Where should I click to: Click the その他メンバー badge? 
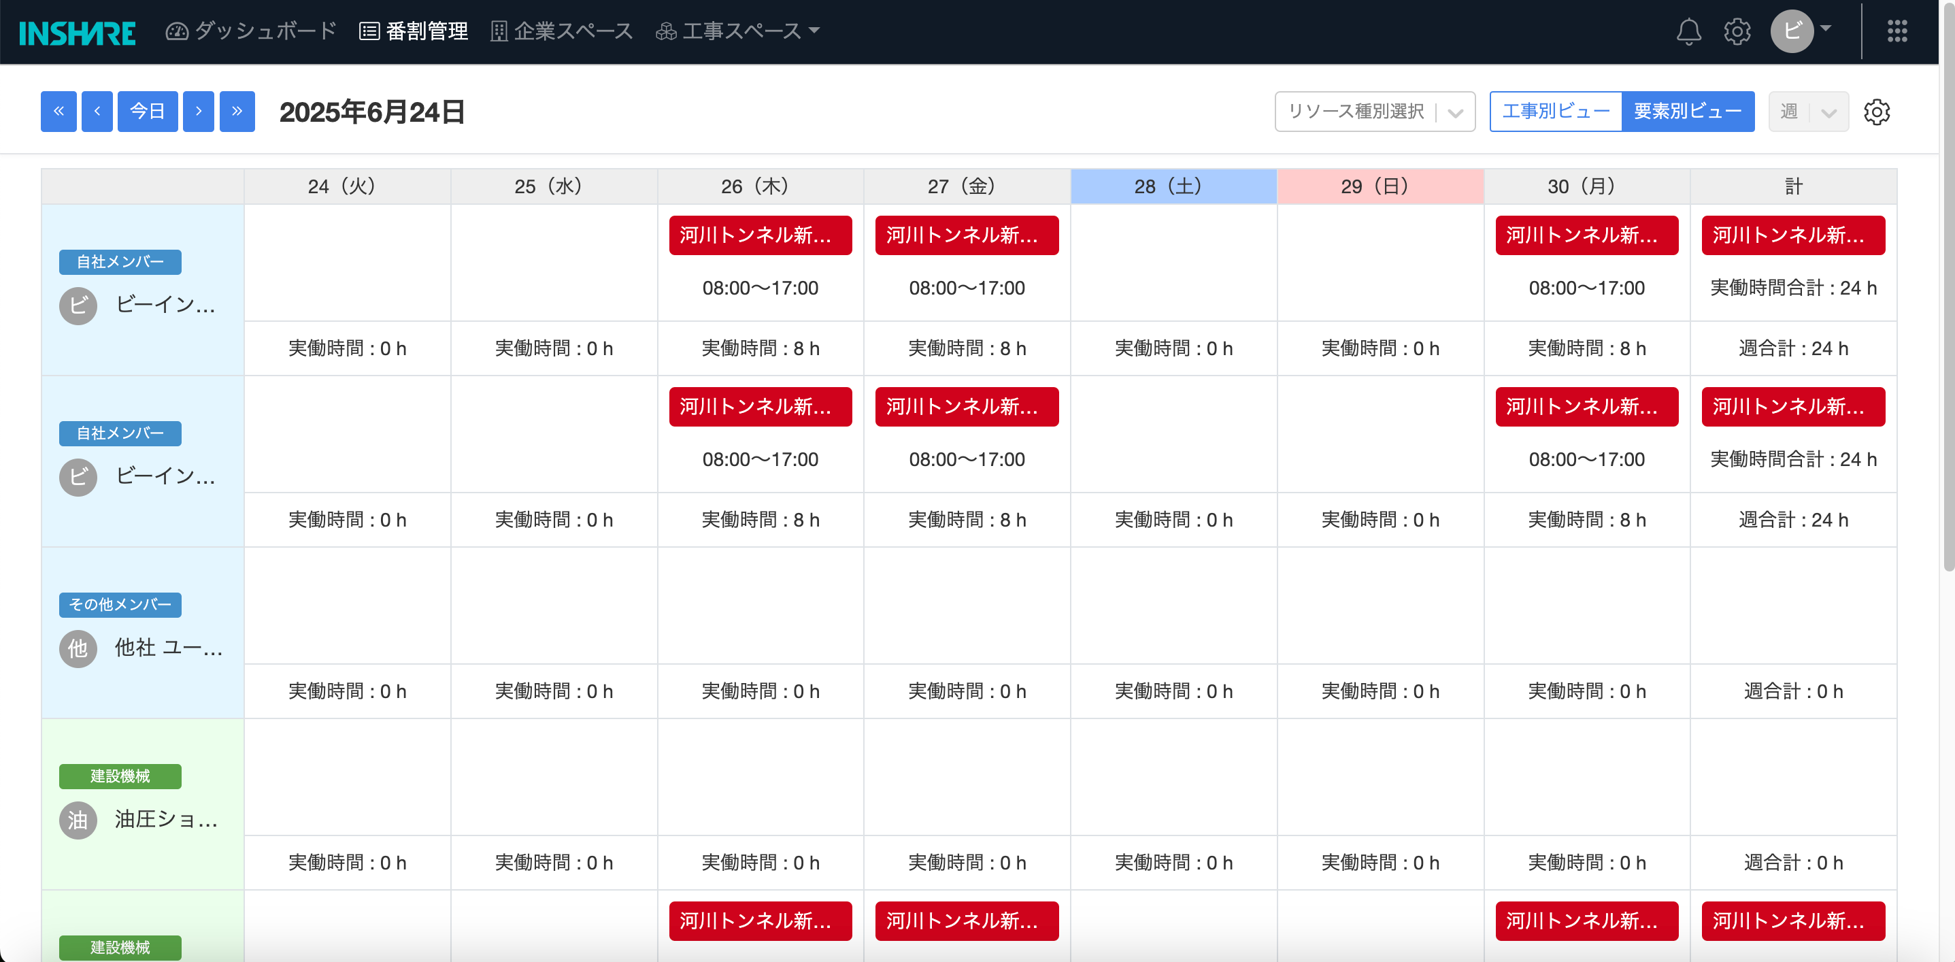[x=120, y=605]
